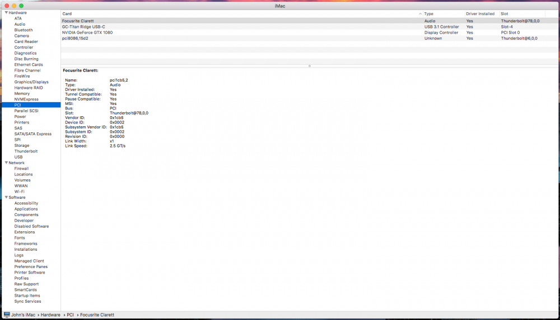Select the pci8086,15d2 card row
Screen dimensions: 560x320
point(309,38)
